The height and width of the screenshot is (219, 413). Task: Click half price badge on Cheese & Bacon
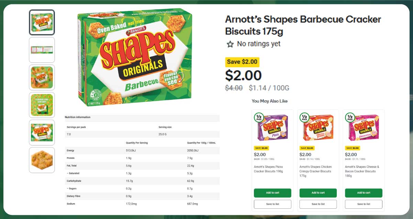[x=350, y=118]
